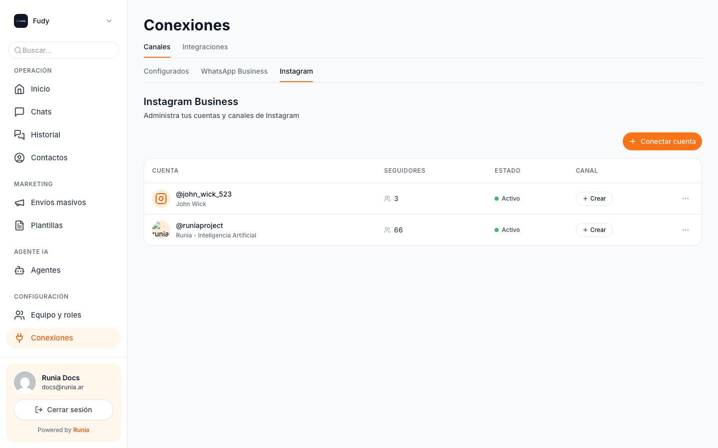Click the Equipo y roles people icon
Viewport: 718px width, 448px height.
point(19,315)
